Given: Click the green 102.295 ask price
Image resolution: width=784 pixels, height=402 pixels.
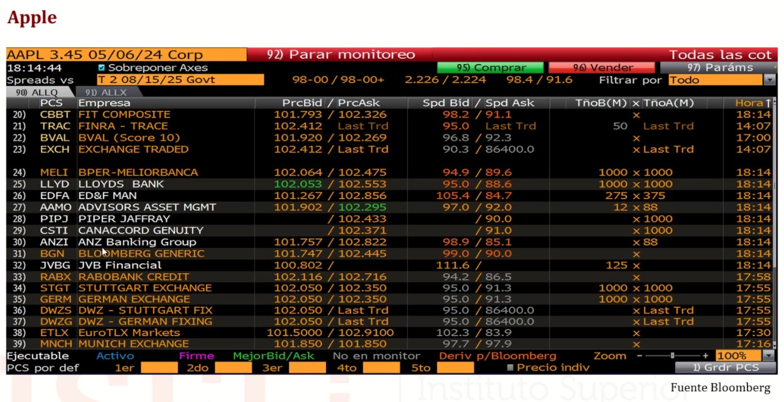Looking at the screenshot, I should 362,207.
